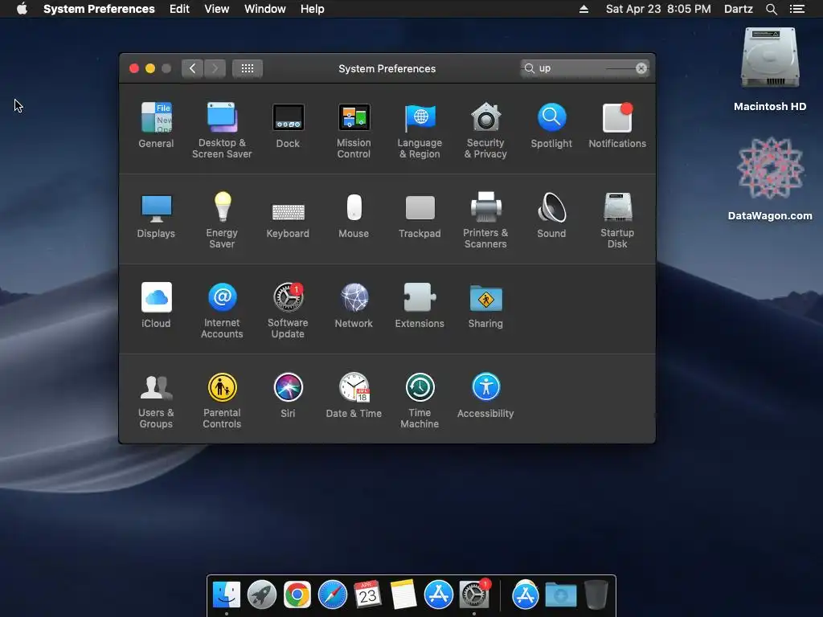
Task: Open the General preference pane
Action: (x=156, y=125)
